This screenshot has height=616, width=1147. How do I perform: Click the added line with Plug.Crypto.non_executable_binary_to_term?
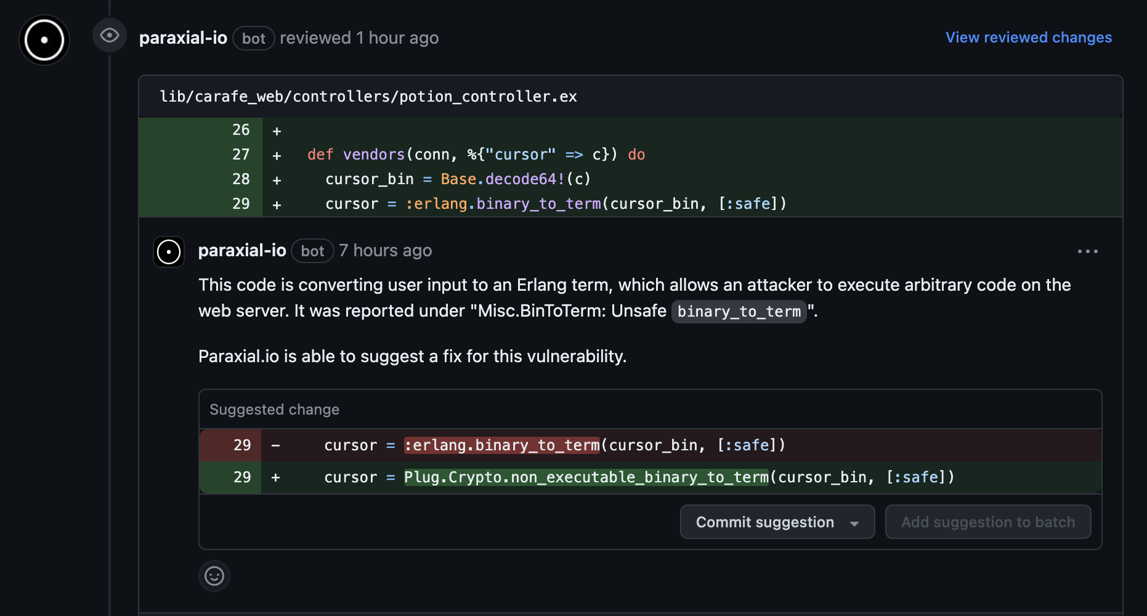tap(650, 477)
